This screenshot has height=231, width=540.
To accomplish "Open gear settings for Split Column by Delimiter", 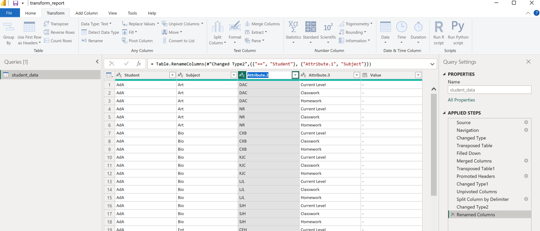I will point(526,199).
